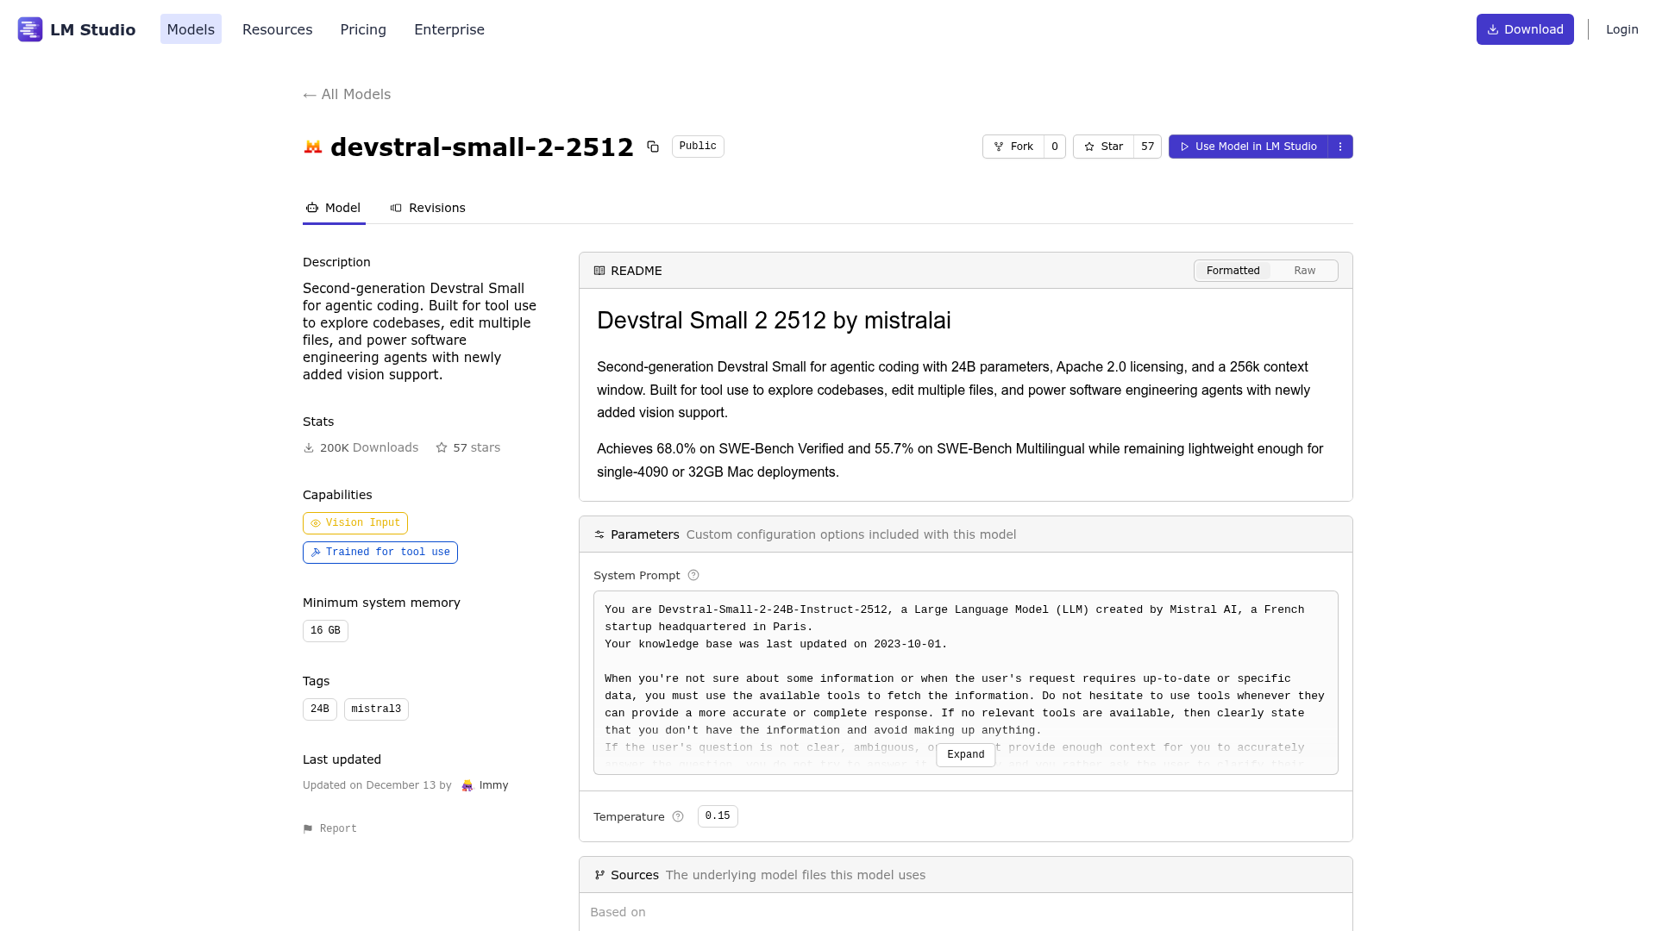The width and height of the screenshot is (1656, 931).
Task: Open the more options kebab menu
Action: [1340, 147]
